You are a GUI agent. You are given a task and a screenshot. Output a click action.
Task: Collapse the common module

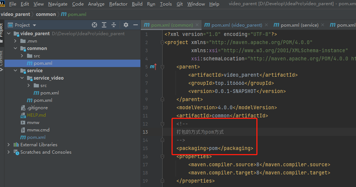(16, 49)
